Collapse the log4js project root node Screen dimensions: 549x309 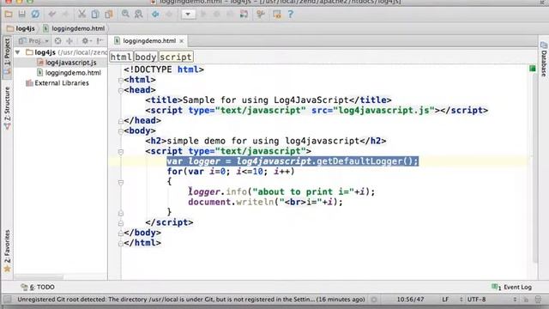[17, 52]
